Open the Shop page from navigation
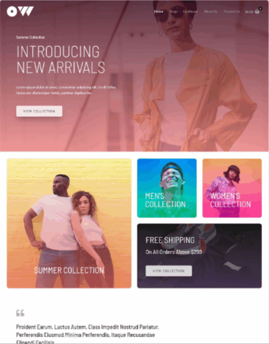The image size is (269, 344). pos(173,11)
